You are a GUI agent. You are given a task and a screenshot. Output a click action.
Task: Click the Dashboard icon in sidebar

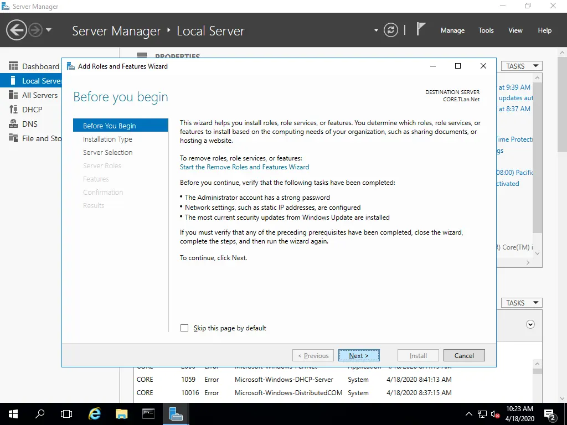coord(13,66)
